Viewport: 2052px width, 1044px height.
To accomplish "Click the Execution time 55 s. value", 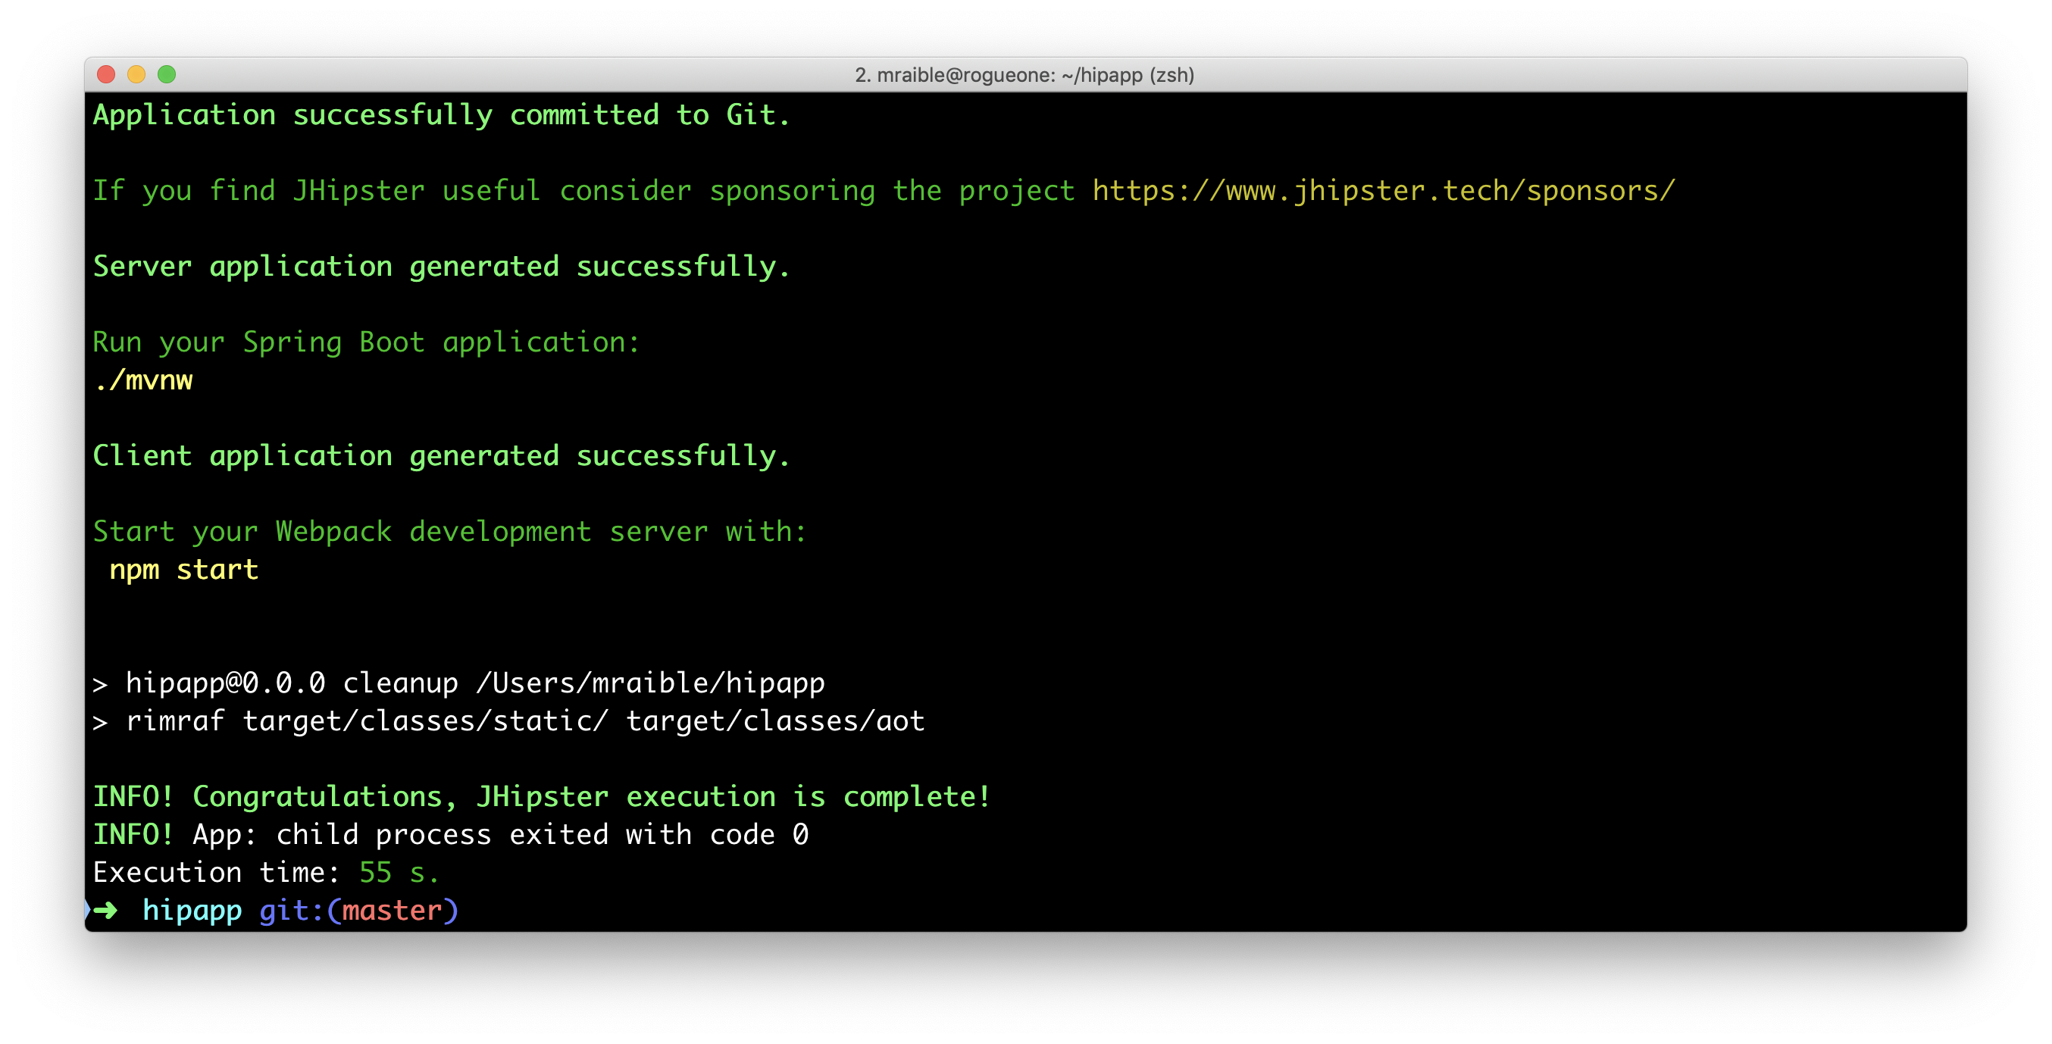I will click(x=399, y=873).
